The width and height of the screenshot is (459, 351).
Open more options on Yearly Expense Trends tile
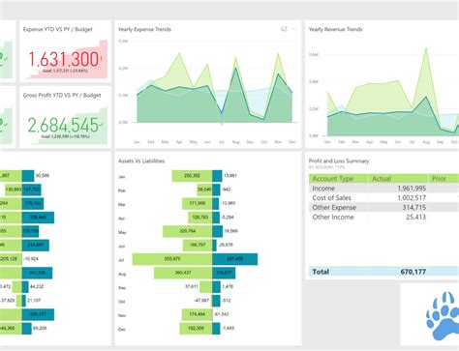pyautogui.click(x=293, y=29)
